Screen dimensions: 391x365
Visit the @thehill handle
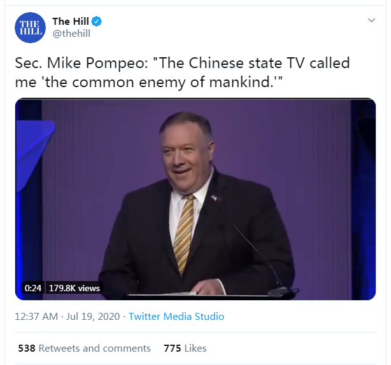pos(73,34)
